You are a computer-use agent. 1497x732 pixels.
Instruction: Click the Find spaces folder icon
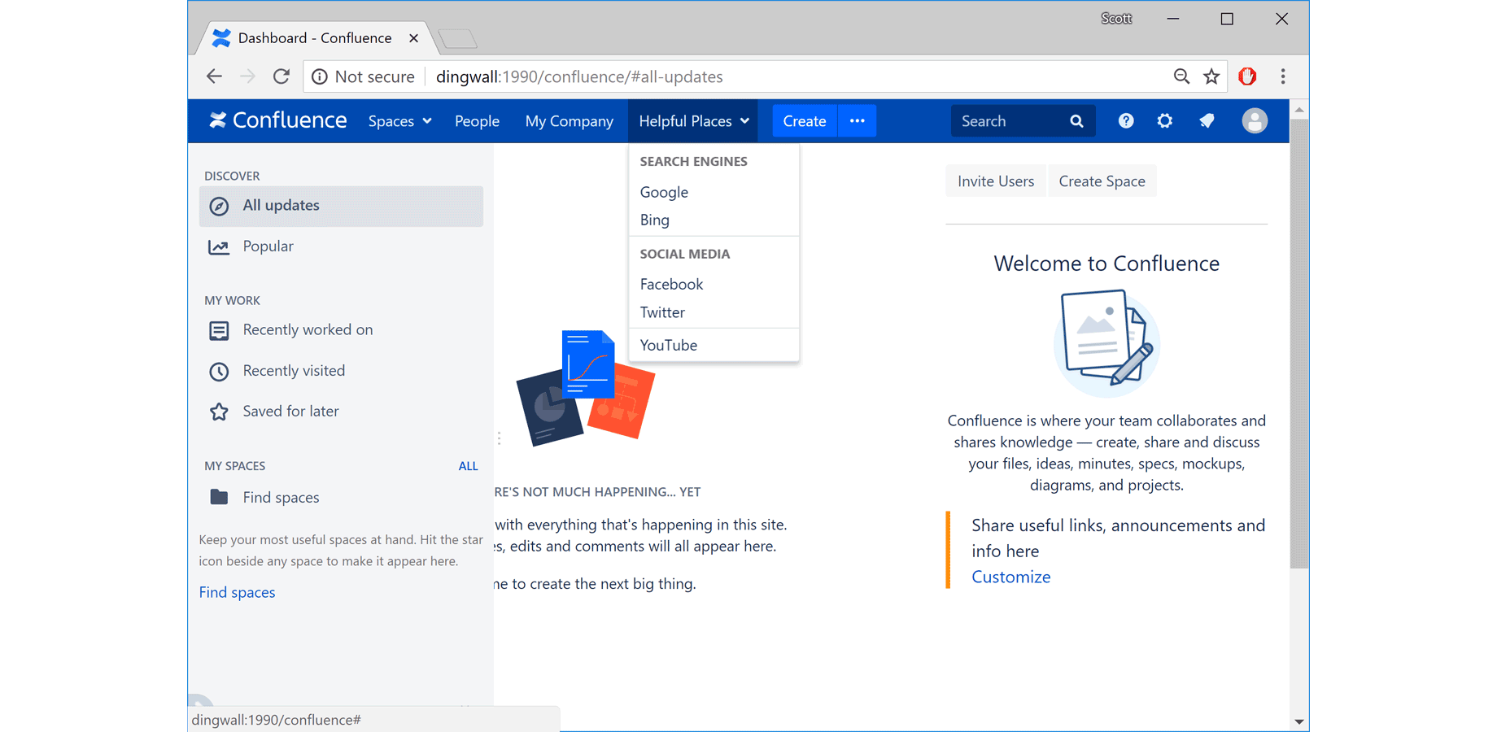point(219,497)
